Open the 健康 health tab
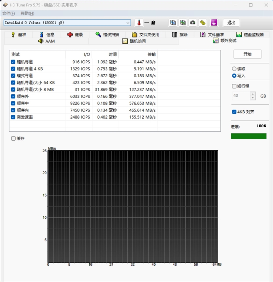Image resolution: width=273 pixels, height=282 pixels. tap(75, 34)
